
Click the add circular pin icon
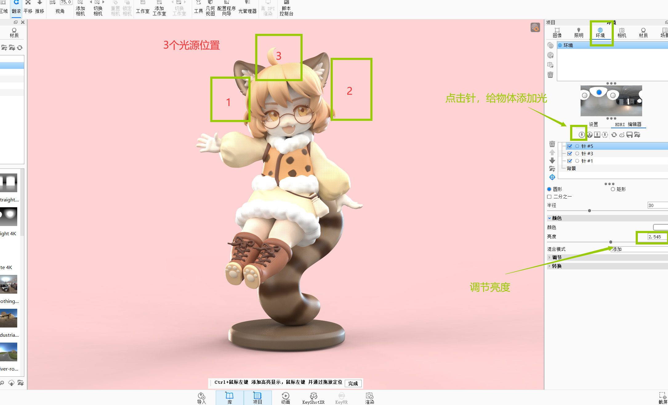point(581,135)
